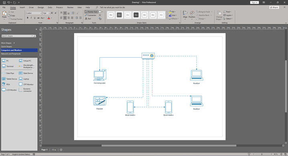This screenshot has height=156, width=288.
Task: Toggle Italic formatting
Action: (31, 18)
